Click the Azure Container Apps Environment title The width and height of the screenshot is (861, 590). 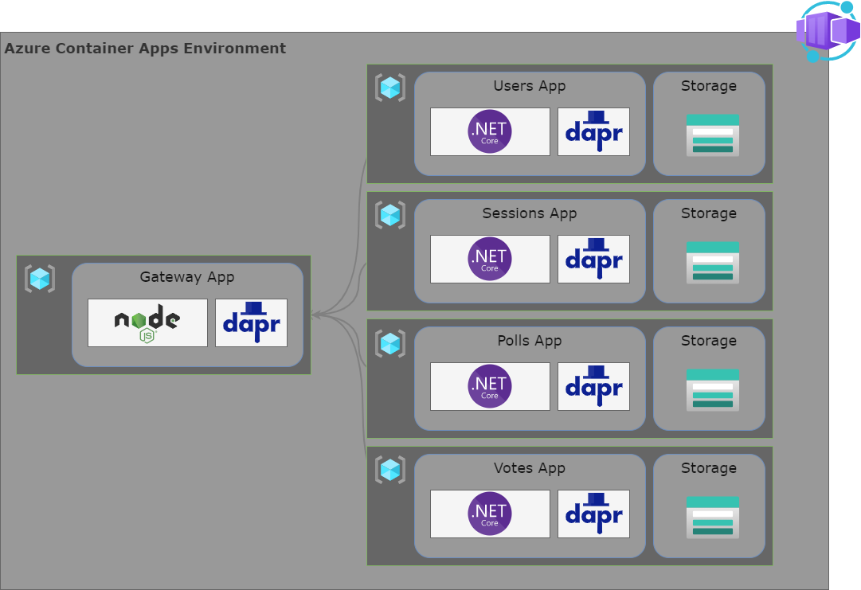tap(145, 49)
